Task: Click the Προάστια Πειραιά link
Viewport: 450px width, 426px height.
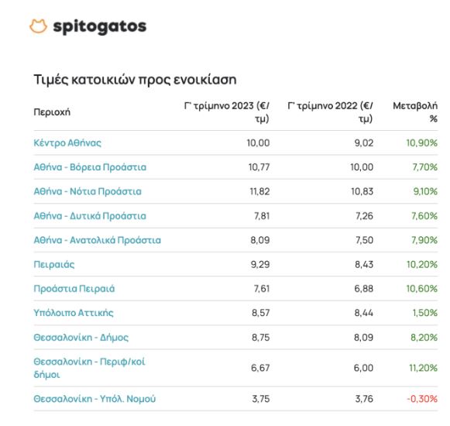Action: [74, 289]
